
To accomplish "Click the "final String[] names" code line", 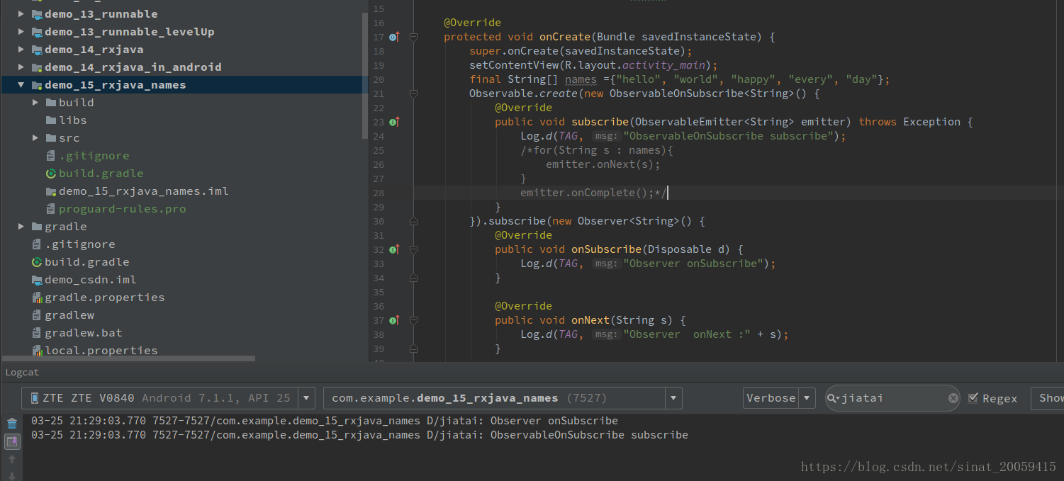I will (679, 79).
